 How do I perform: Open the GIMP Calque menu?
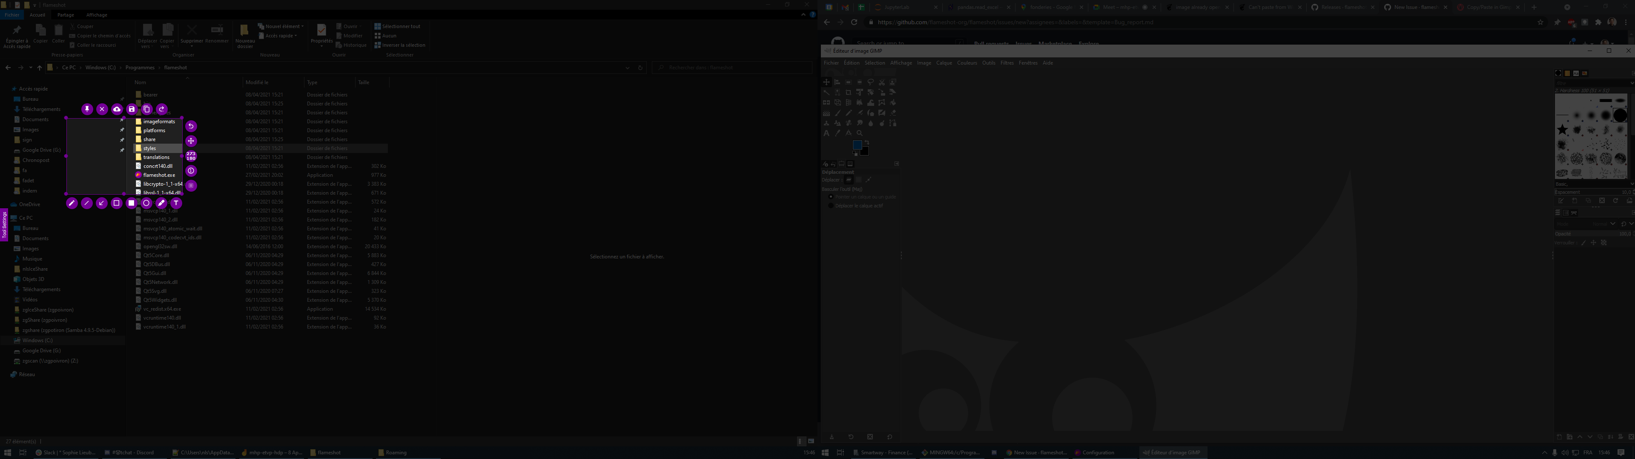944,63
